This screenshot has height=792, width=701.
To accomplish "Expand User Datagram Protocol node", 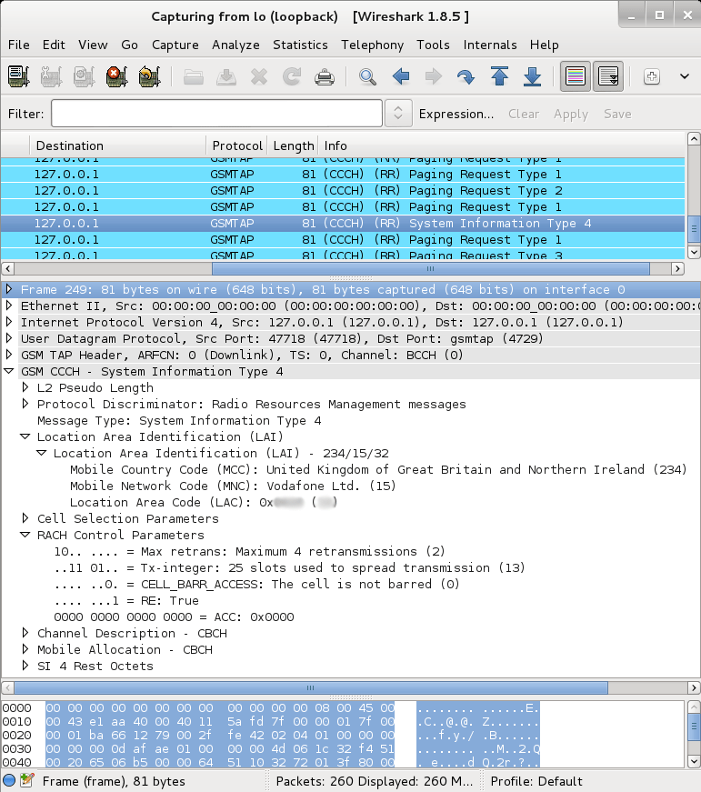I will 8,338.
